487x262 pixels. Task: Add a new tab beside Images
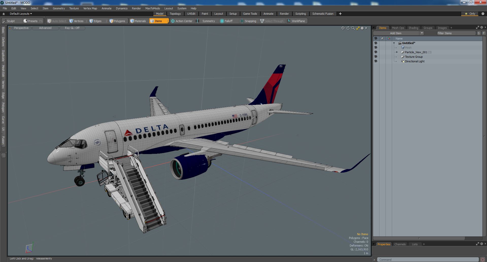451,28
